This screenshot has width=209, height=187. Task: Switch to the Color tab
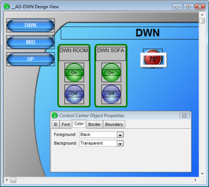[x=79, y=124]
